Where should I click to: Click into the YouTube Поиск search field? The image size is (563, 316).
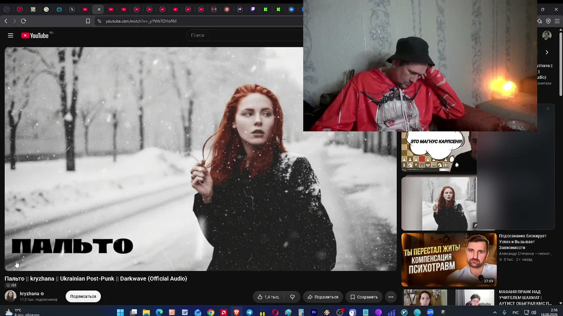pyautogui.click(x=244, y=35)
